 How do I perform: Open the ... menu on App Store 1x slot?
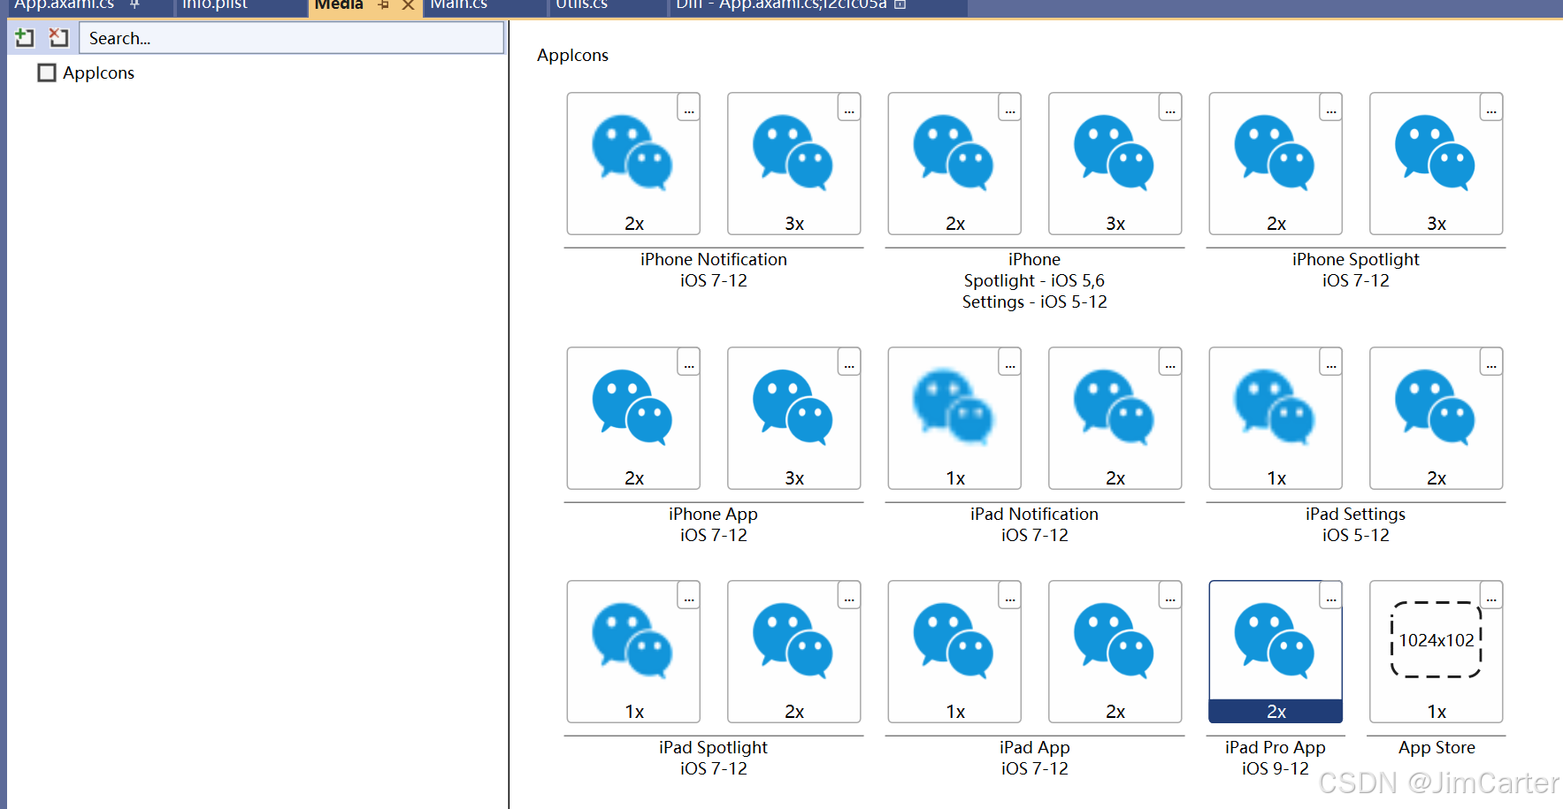(1491, 595)
